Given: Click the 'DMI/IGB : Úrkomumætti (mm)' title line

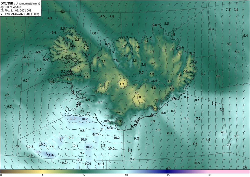Looking at the screenshot, I should click(x=20, y=3).
